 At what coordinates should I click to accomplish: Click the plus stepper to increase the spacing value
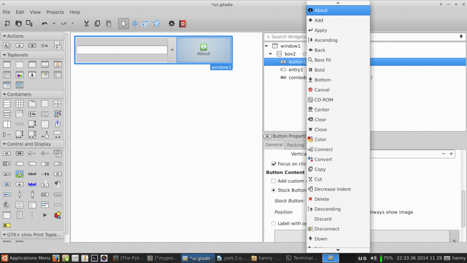[451, 154]
